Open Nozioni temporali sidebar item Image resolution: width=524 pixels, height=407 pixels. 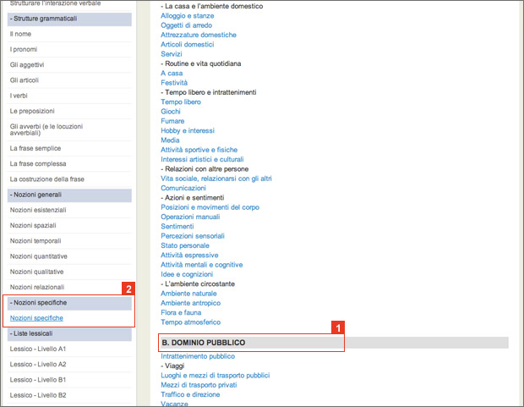coord(35,241)
